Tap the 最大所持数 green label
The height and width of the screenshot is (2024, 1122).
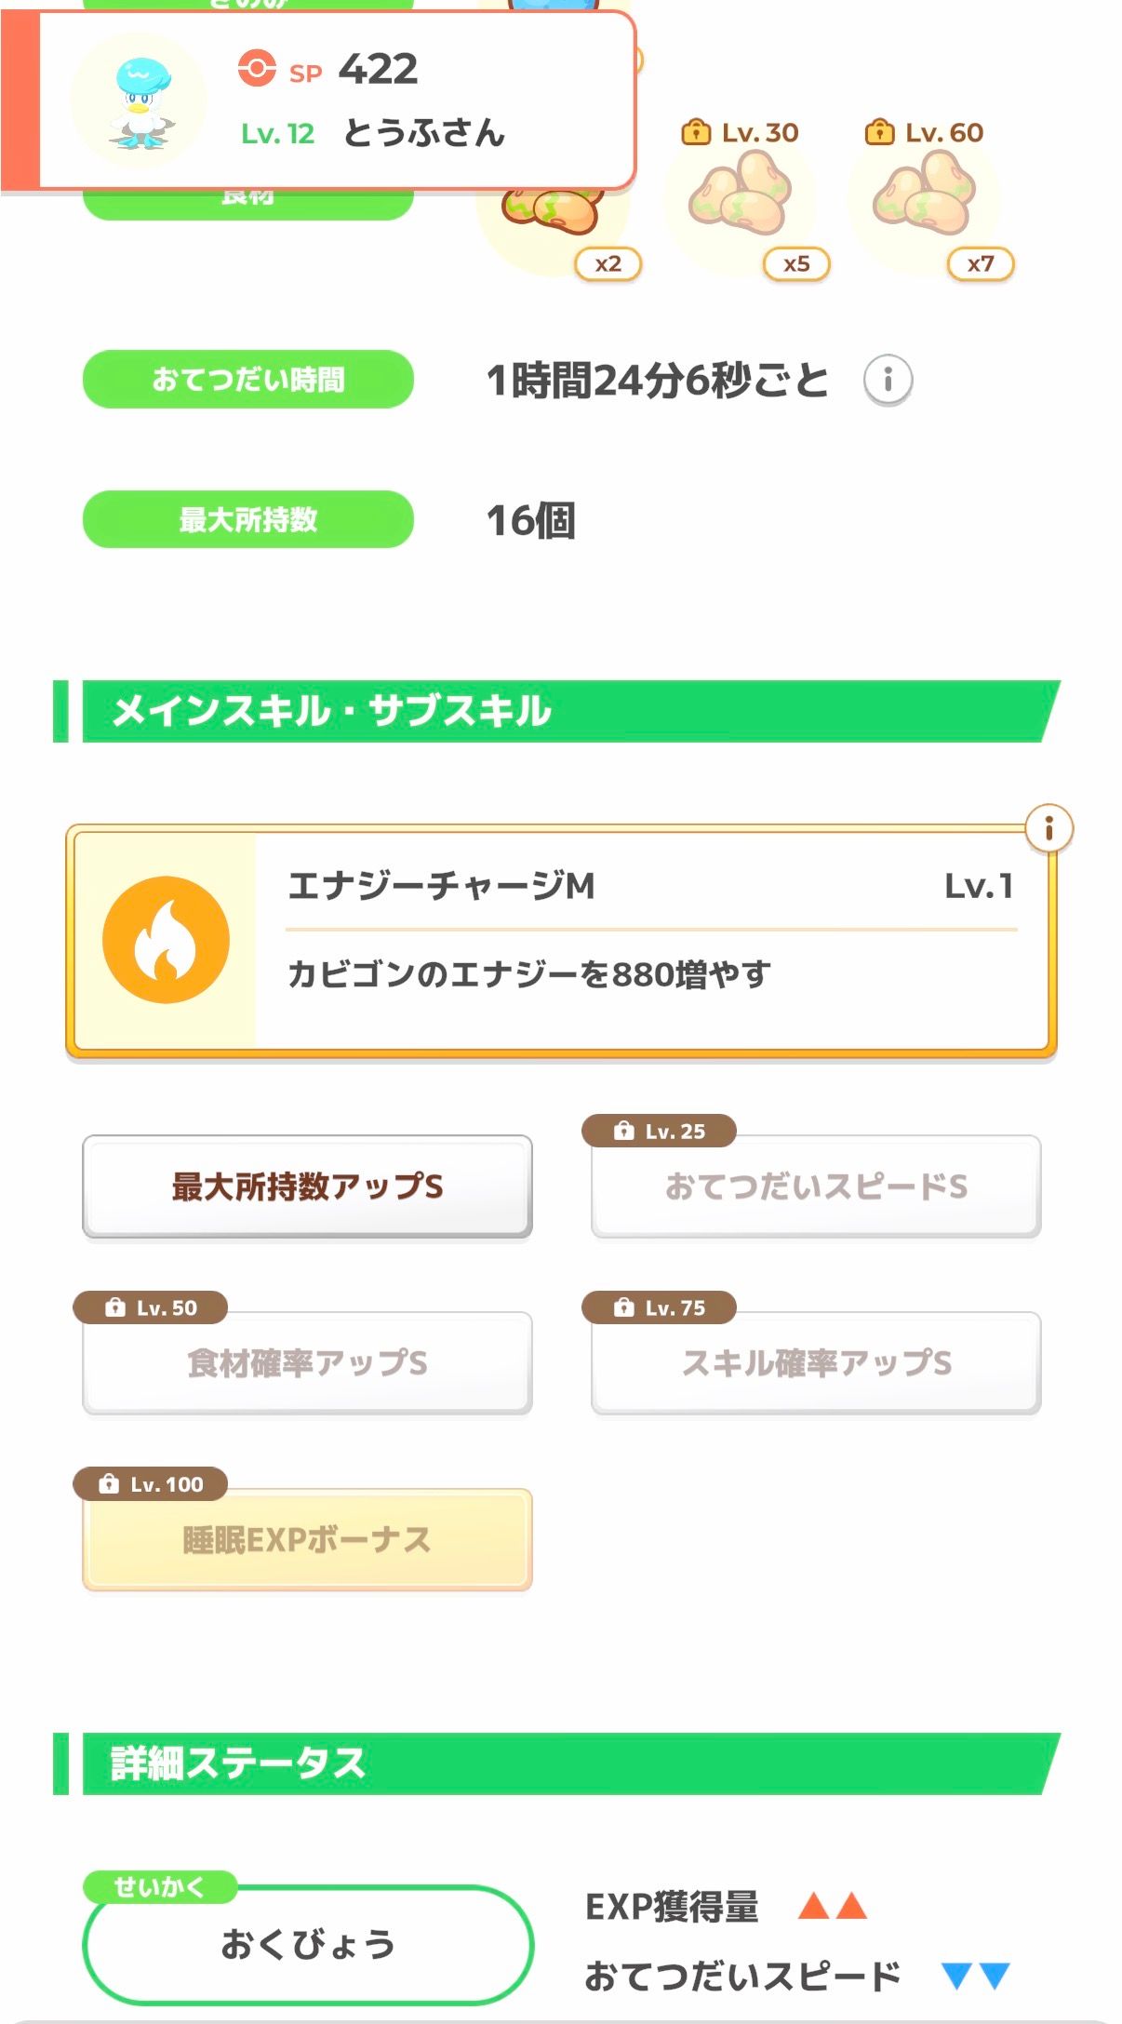pyautogui.click(x=247, y=519)
